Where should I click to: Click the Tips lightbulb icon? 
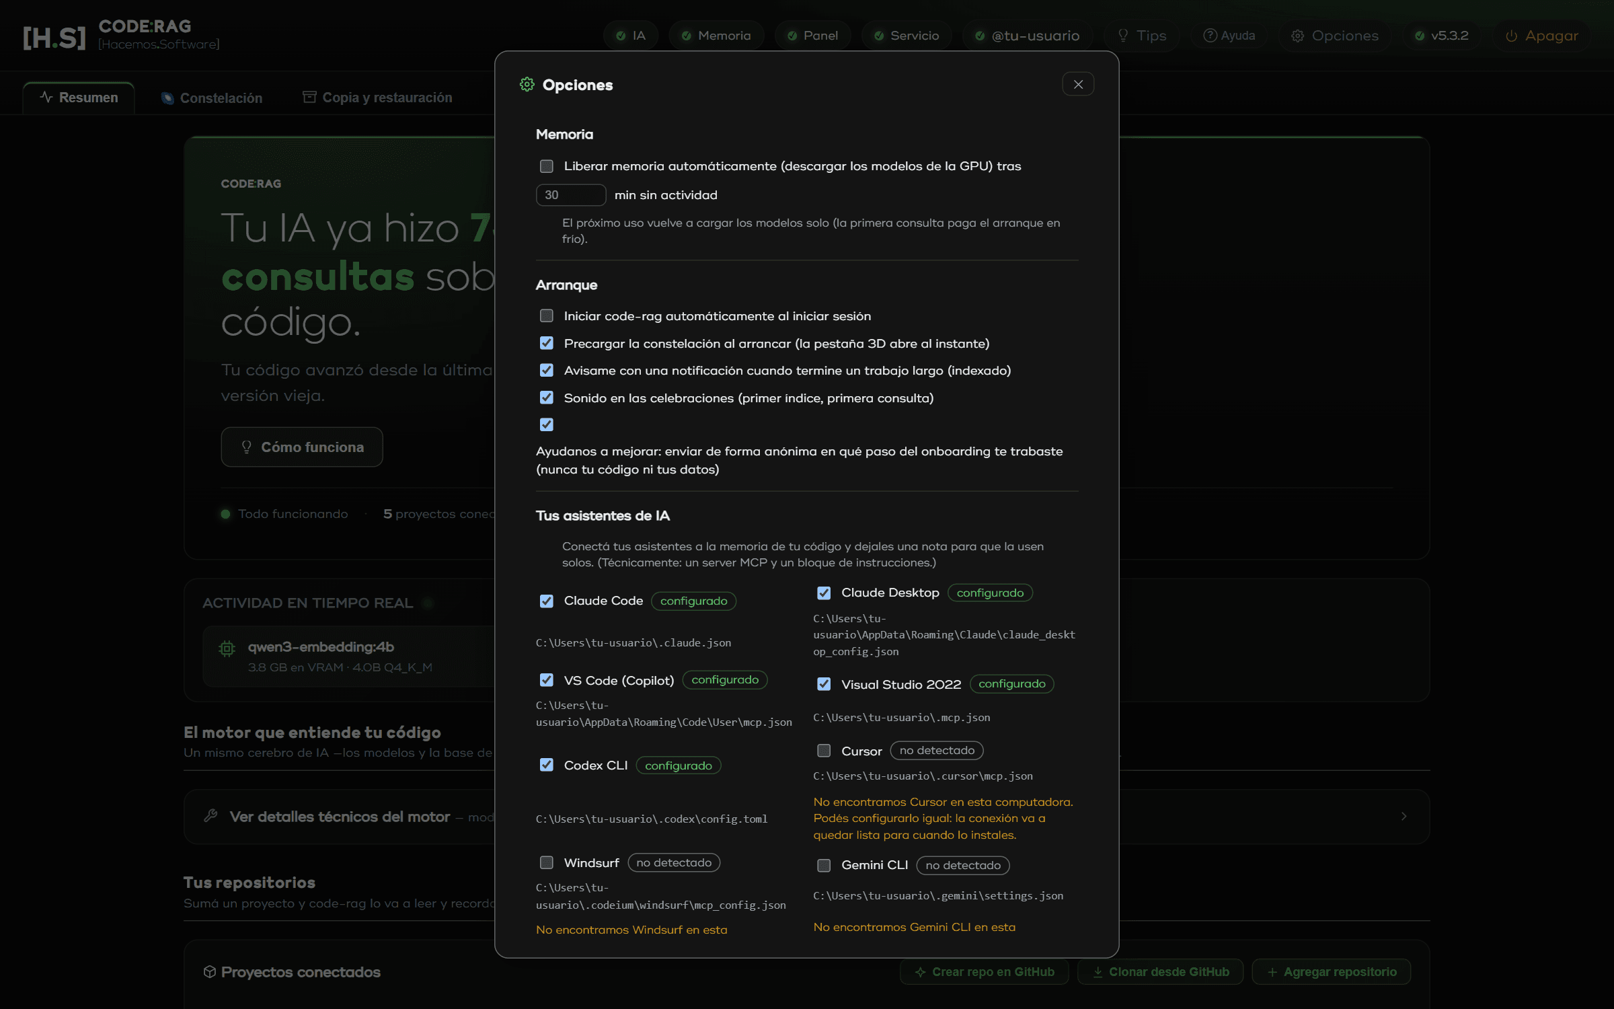(1123, 35)
